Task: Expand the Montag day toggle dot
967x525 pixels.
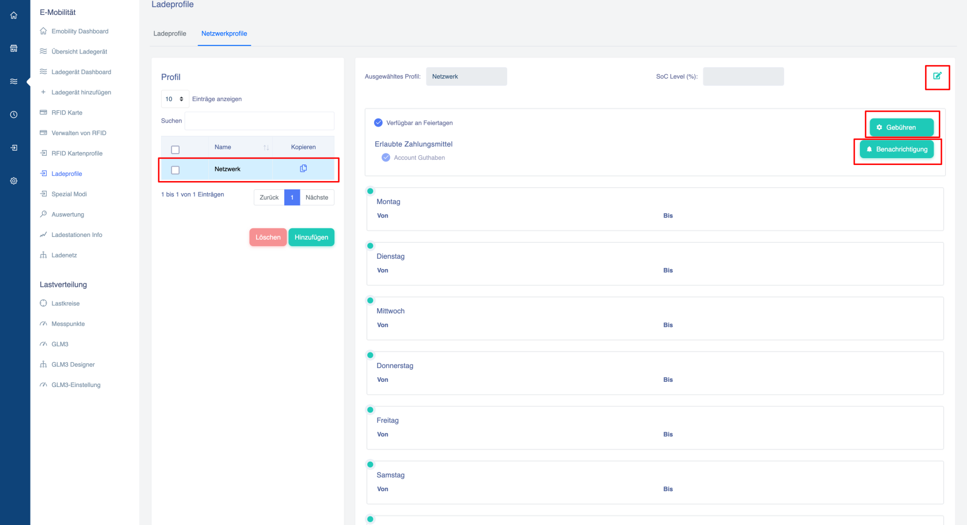Action: point(370,191)
